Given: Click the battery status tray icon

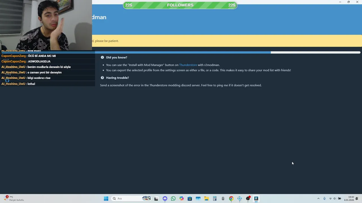Looking at the screenshot, I should click(x=340, y=198).
